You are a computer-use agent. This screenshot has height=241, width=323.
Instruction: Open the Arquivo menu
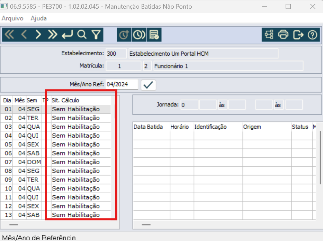pos(12,18)
